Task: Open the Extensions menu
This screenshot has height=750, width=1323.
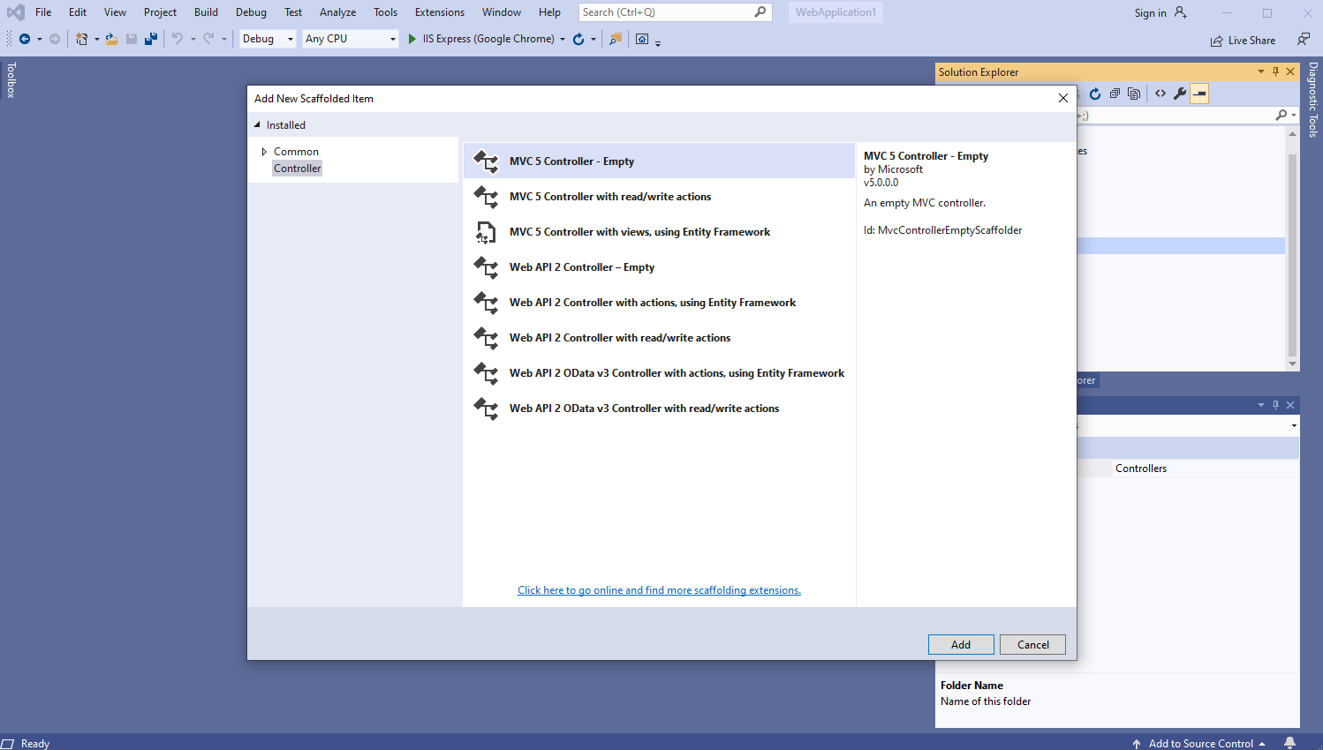Action: [x=439, y=12]
